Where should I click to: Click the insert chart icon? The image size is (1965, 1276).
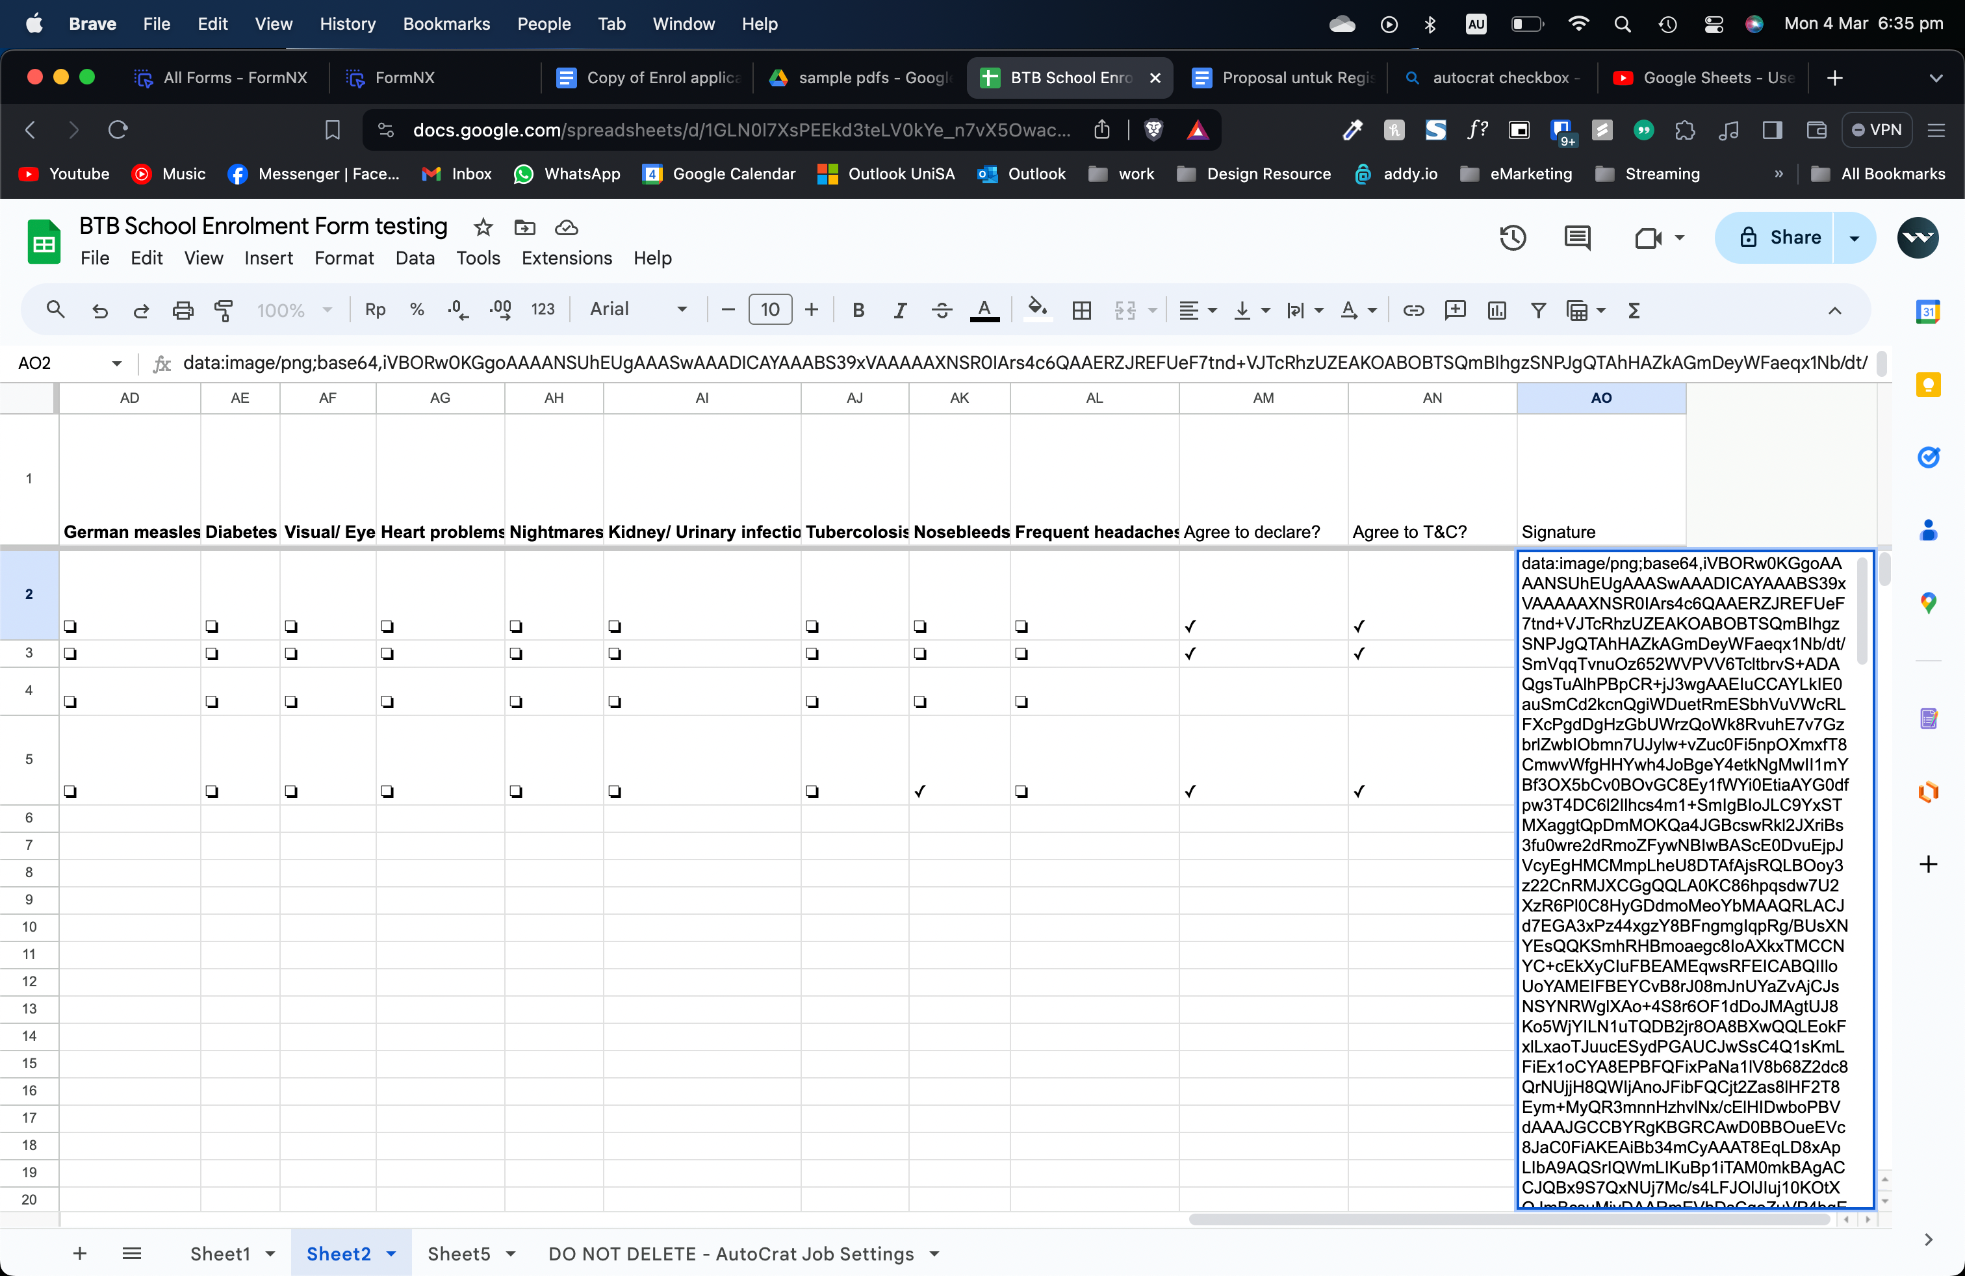point(1496,311)
